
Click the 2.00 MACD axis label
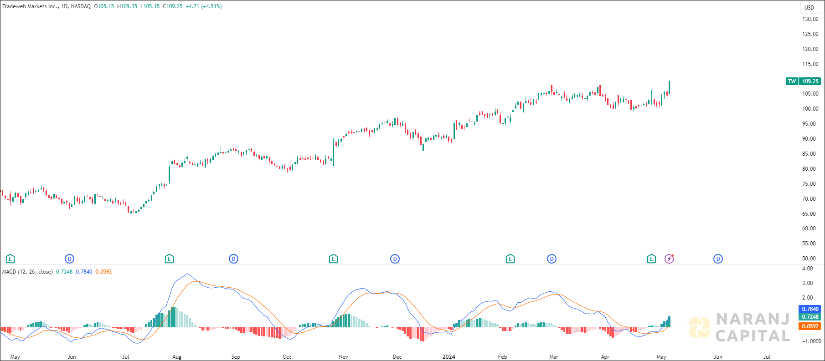[807, 298]
